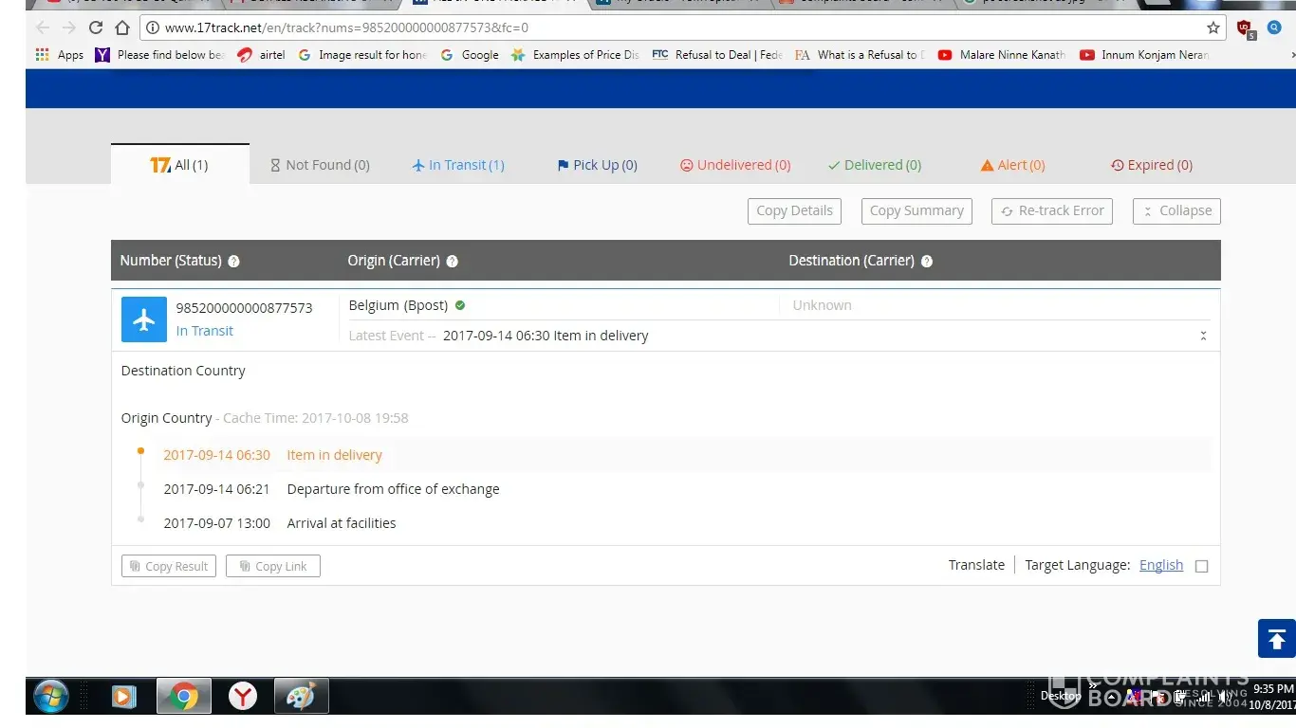The height and width of the screenshot is (728, 1296).
Task: Open the Google bookmark
Action: tap(470, 55)
